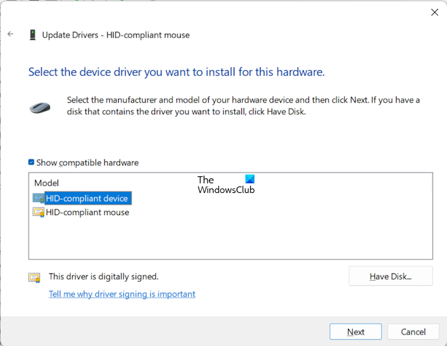Screen dimensions: 447x346
Task: Close the Update Drivers dialog window
Action: click(x=435, y=11)
